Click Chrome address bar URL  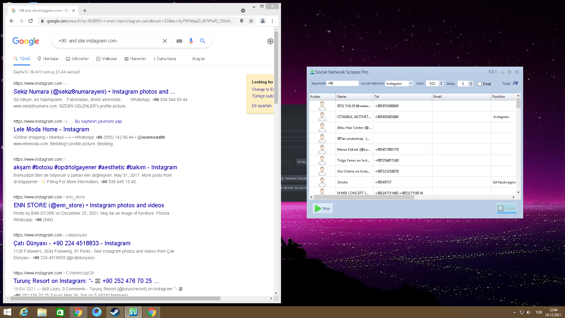click(x=140, y=21)
